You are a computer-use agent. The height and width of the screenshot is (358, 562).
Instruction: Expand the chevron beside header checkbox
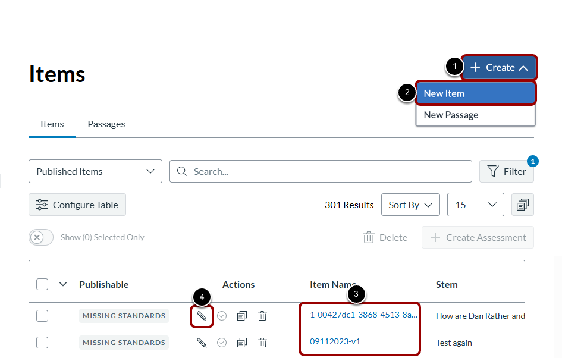pyautogui.click(x=63, y=284)
